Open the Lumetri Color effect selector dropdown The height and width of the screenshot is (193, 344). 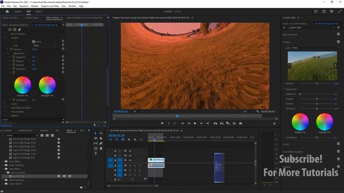coord(311,27)
